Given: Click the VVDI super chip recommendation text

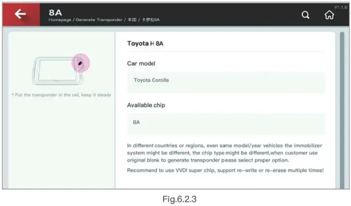Looking at the screenshot, I should click(x=225, y=170).
